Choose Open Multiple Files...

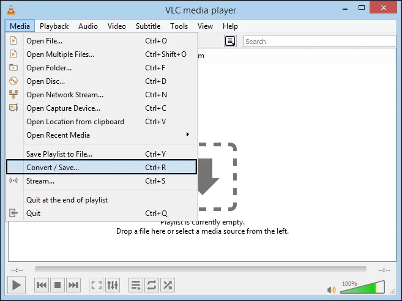[102, 54]
